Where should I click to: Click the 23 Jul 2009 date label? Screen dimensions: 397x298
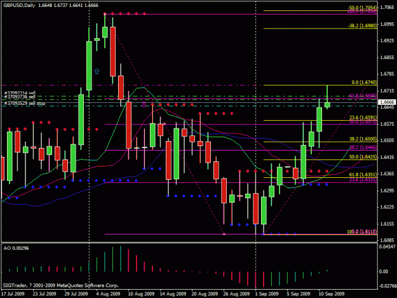(44, 294)
